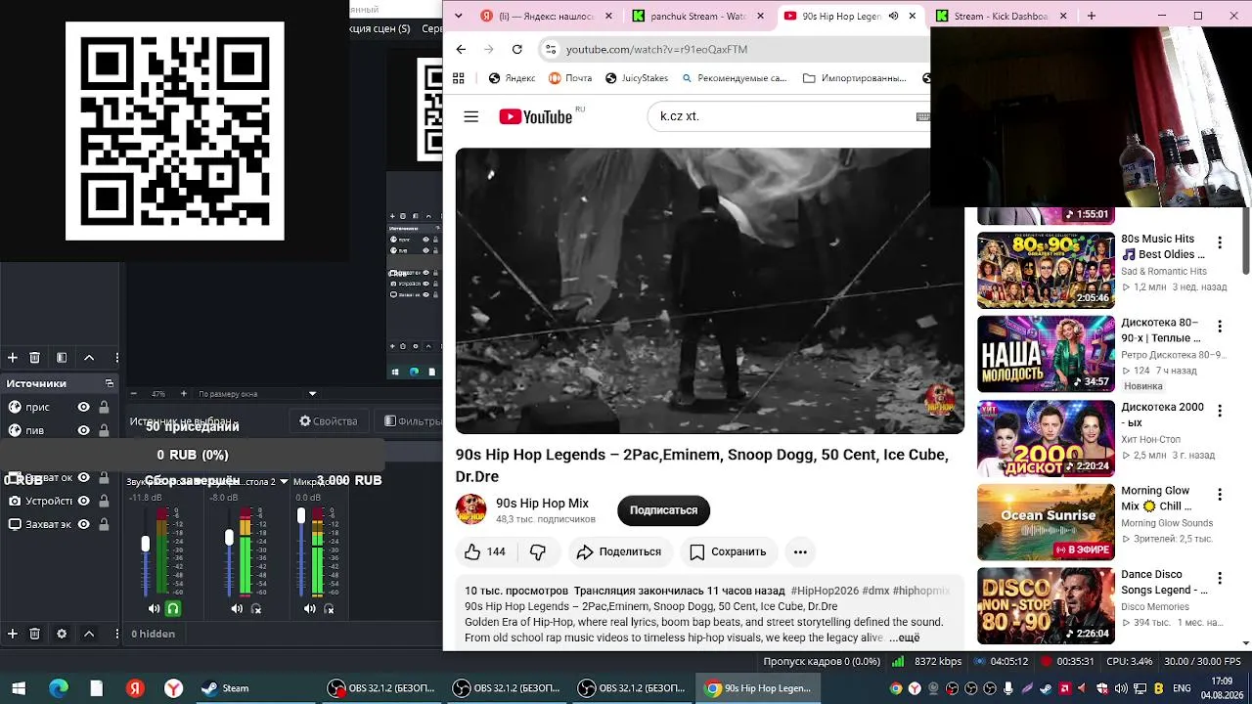Viewport: 1252px width, 704px height.
Task: Adjust the 'Микро' channel volume fader
Action: 300,515
